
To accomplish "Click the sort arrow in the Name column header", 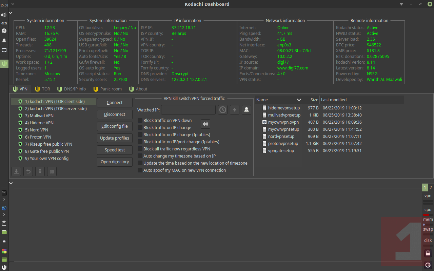I will tap(299, 100).
